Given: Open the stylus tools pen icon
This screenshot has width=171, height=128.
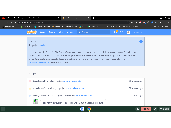Looking at the screenshot, I should tap(155, 109).
